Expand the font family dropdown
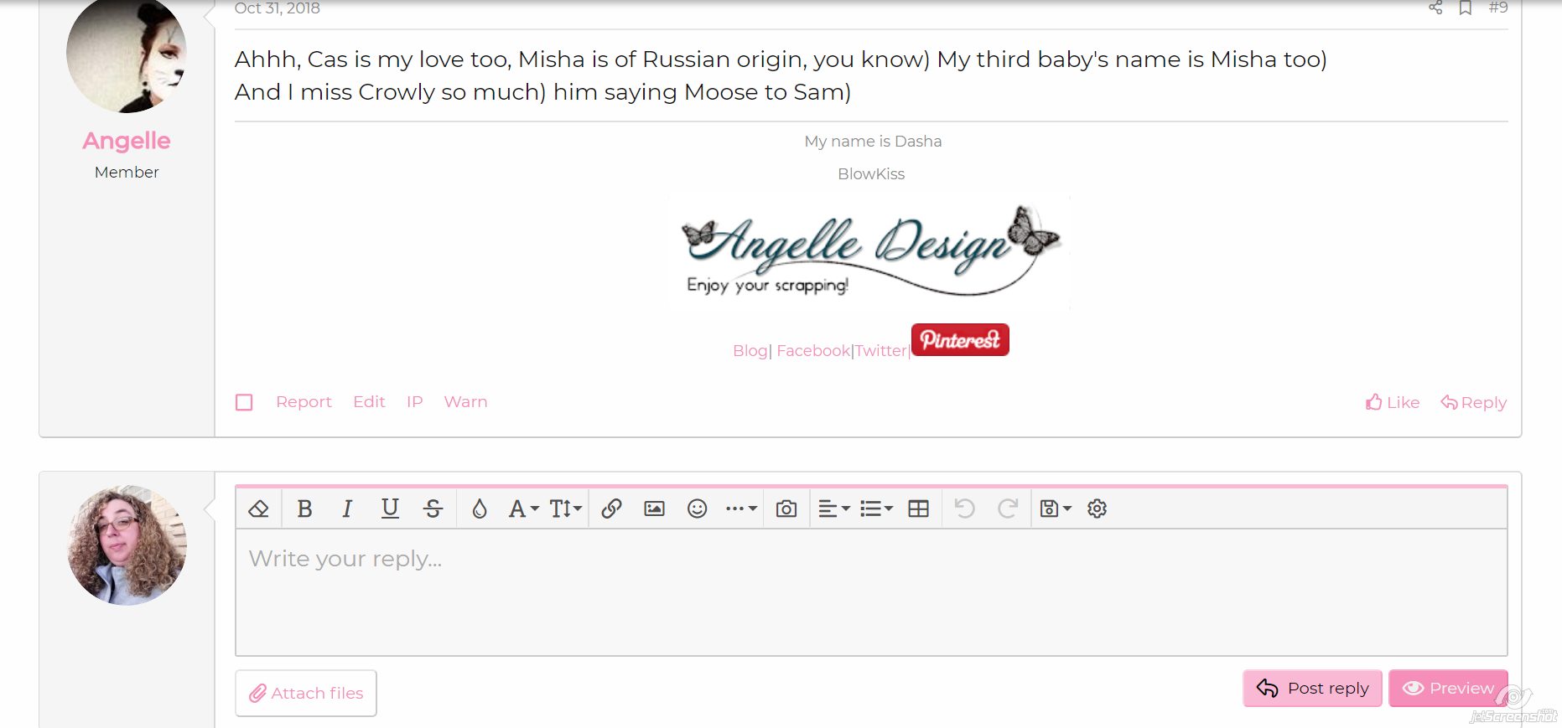This screenshot has height=728, width=1562. [523, 509]
